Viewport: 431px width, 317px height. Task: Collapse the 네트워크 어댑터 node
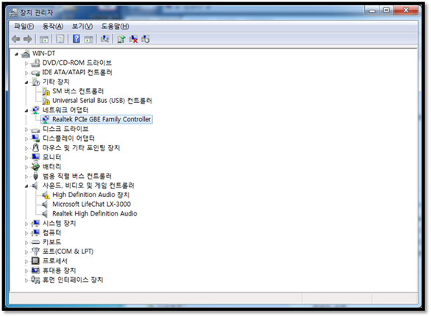[x=26, y=110]
